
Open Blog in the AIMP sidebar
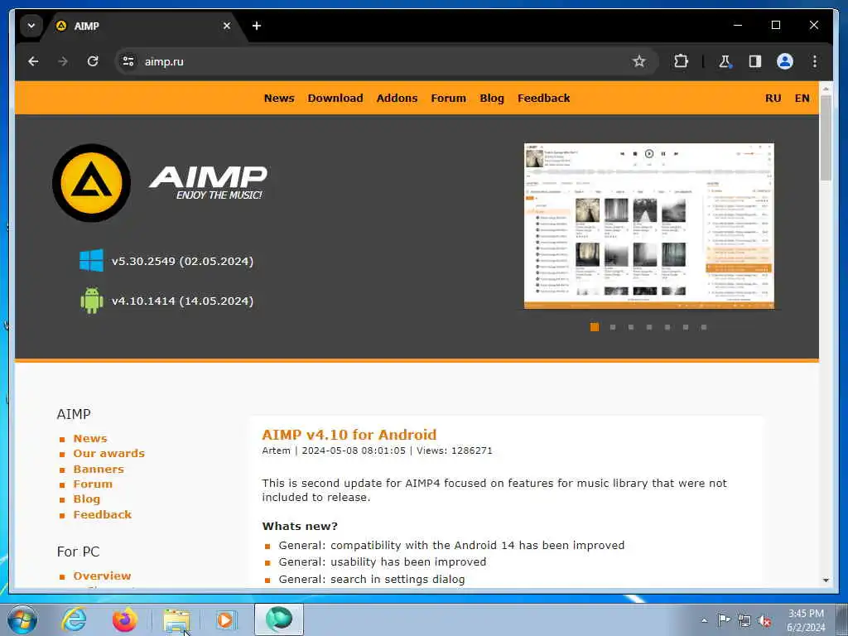pos(86,499)
